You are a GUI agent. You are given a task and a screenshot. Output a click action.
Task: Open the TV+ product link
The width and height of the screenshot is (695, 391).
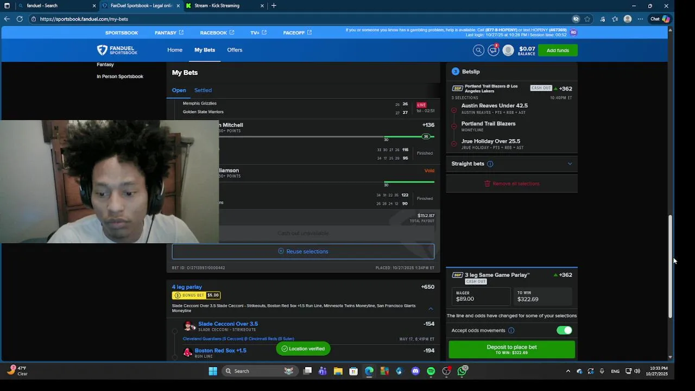click(x=258, y=33)
